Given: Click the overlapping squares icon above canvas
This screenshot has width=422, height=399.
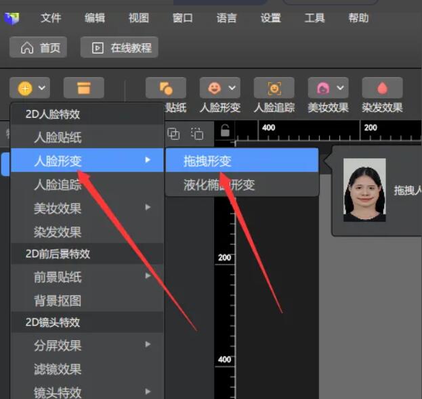Looking at the screenshot, I should 173,133.
